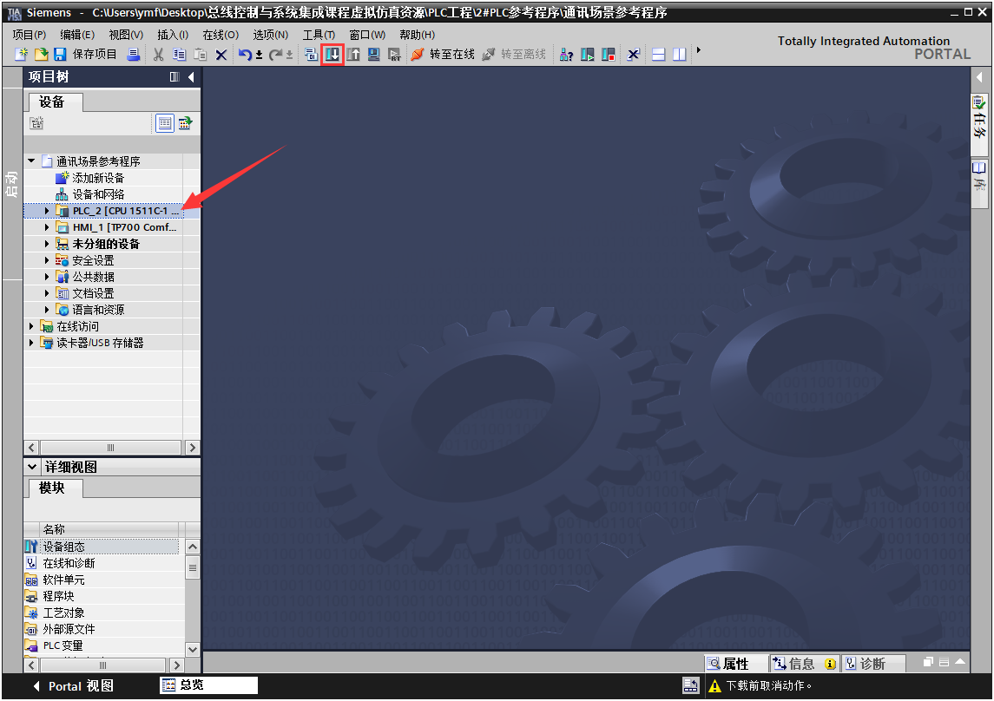Open the 项目(P) menu

pos(30,35)
